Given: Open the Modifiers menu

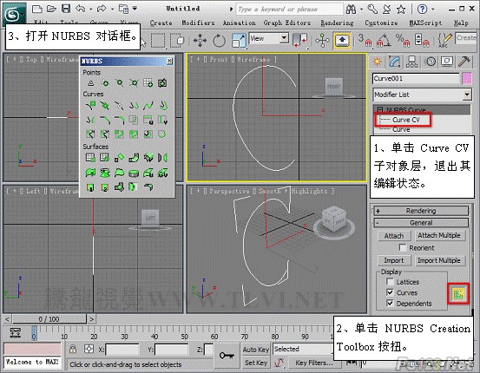Looking at the screenshot, I should tap(198, 23).
